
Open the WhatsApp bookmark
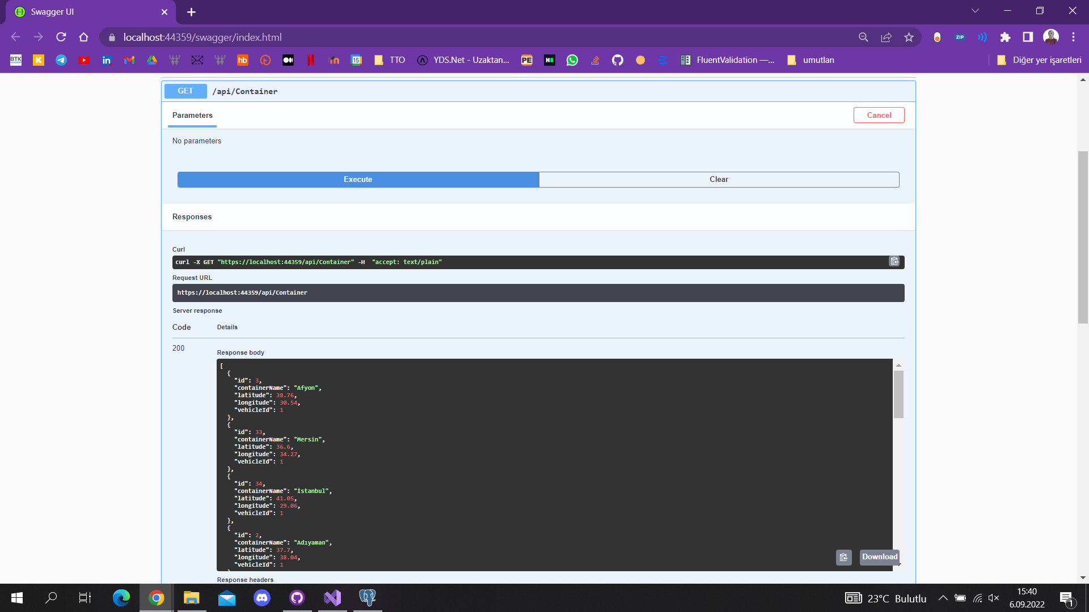pyautogui.click(x=572, y=59)
